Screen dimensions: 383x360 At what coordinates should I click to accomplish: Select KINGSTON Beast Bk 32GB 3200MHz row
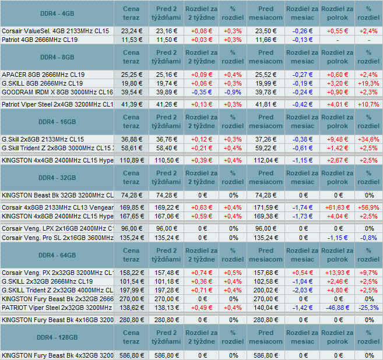[x=191, y=195]
